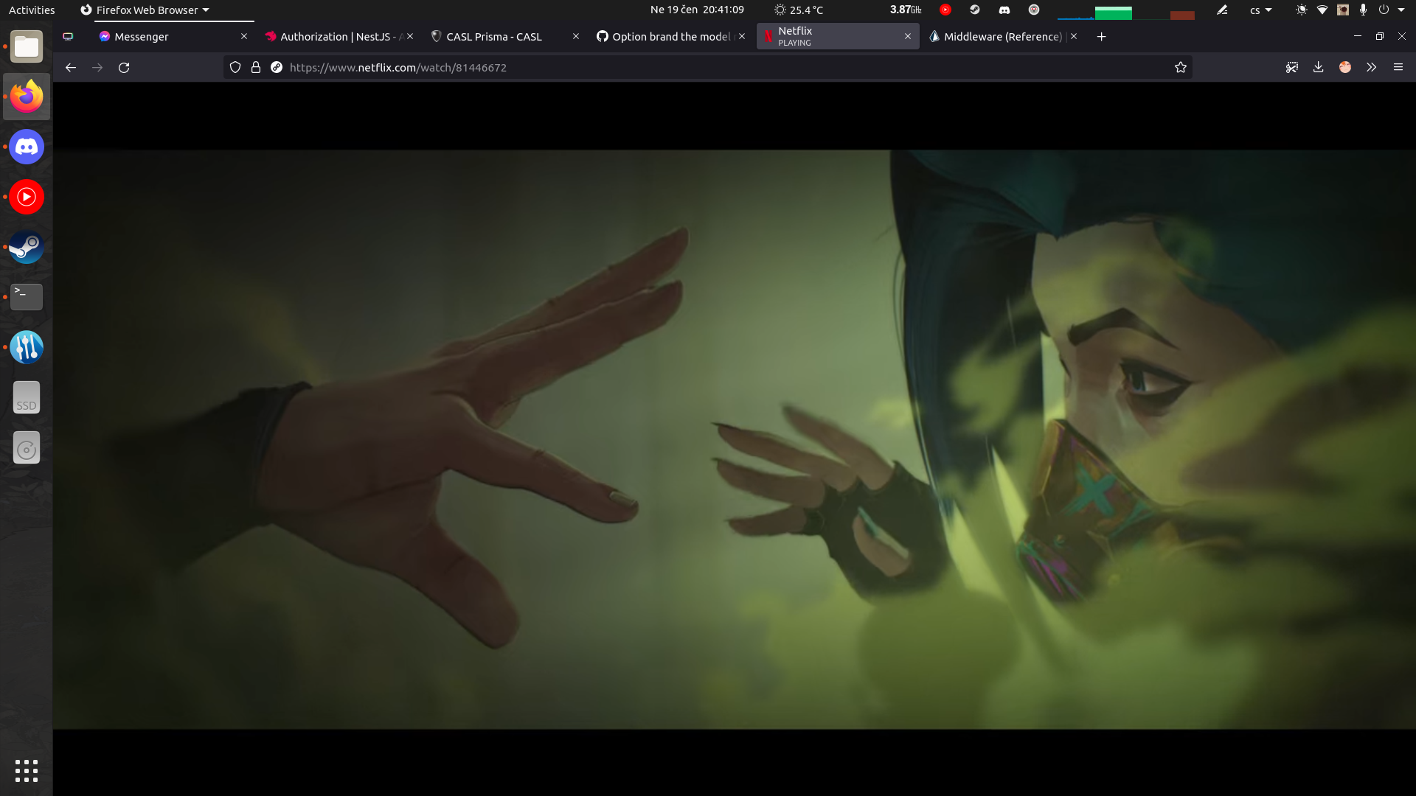
Task: Click the Activities button
Action: click(32, 10)
